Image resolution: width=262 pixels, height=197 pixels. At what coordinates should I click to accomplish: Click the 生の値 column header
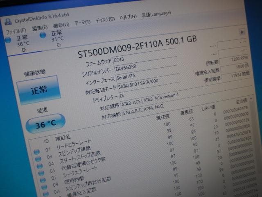242,101
